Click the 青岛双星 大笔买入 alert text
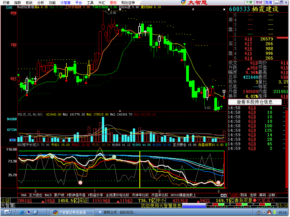Screen dimensions: 290x217 [255, 200]
